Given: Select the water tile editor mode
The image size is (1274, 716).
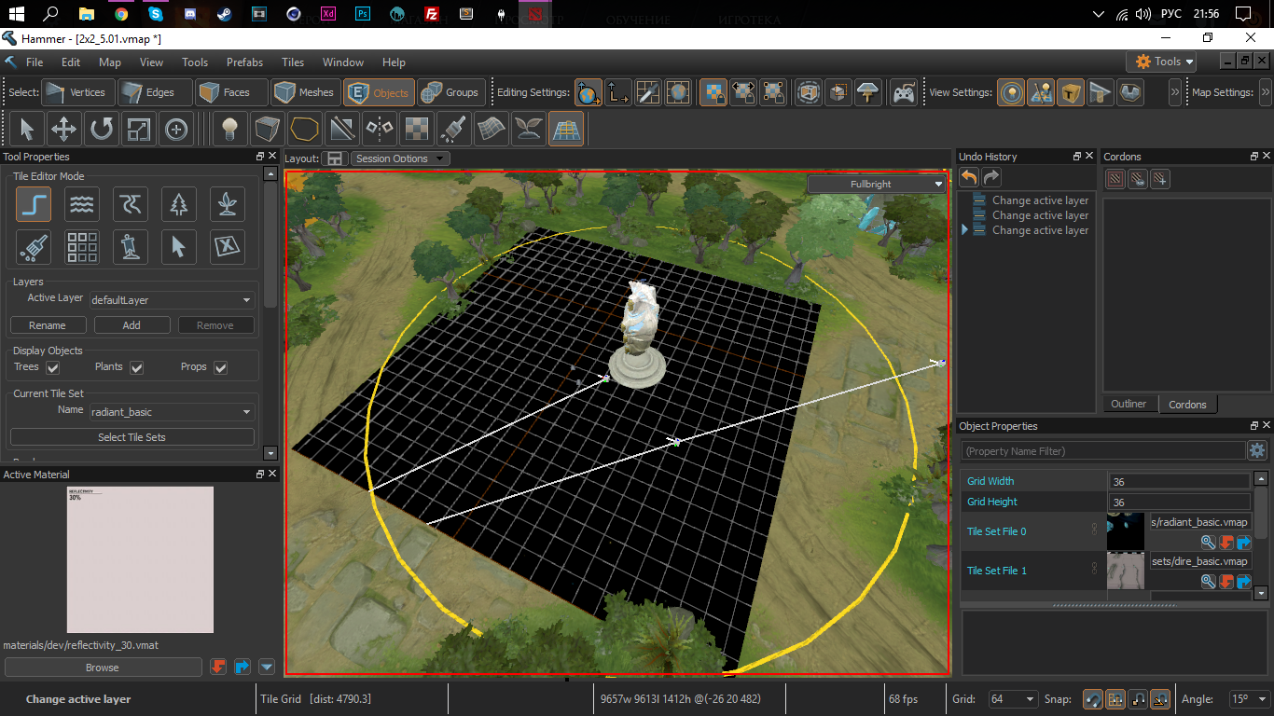Looking at the screenshot, I should (x=82, y=203).
